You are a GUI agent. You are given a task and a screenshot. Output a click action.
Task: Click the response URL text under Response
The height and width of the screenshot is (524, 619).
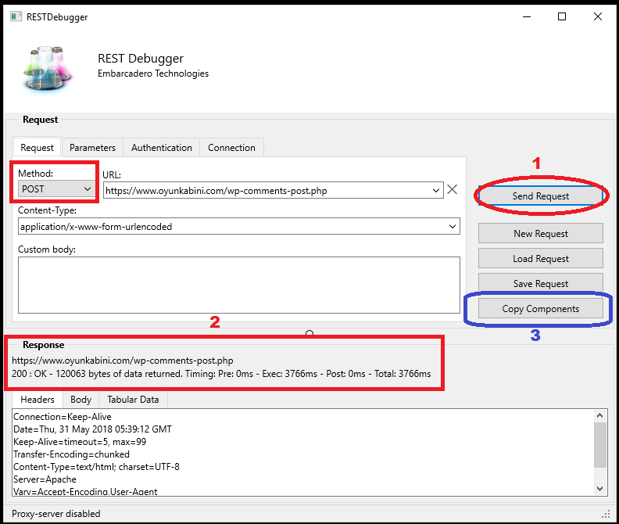click(123, 361)
